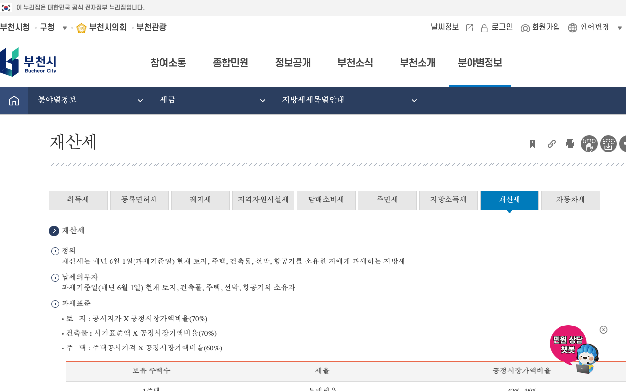The width and height of the screenshot is (626, 391).
Task: Download the braille file icon
Action: 608,144
